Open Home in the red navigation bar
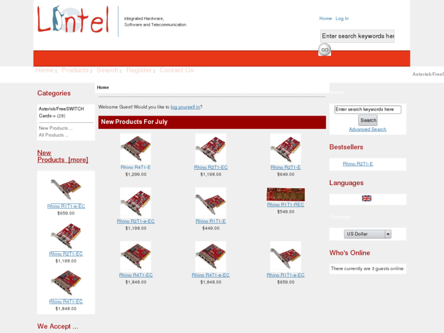Screen dimensions: 444x333 pyautogui.click(x=45, y=70)
